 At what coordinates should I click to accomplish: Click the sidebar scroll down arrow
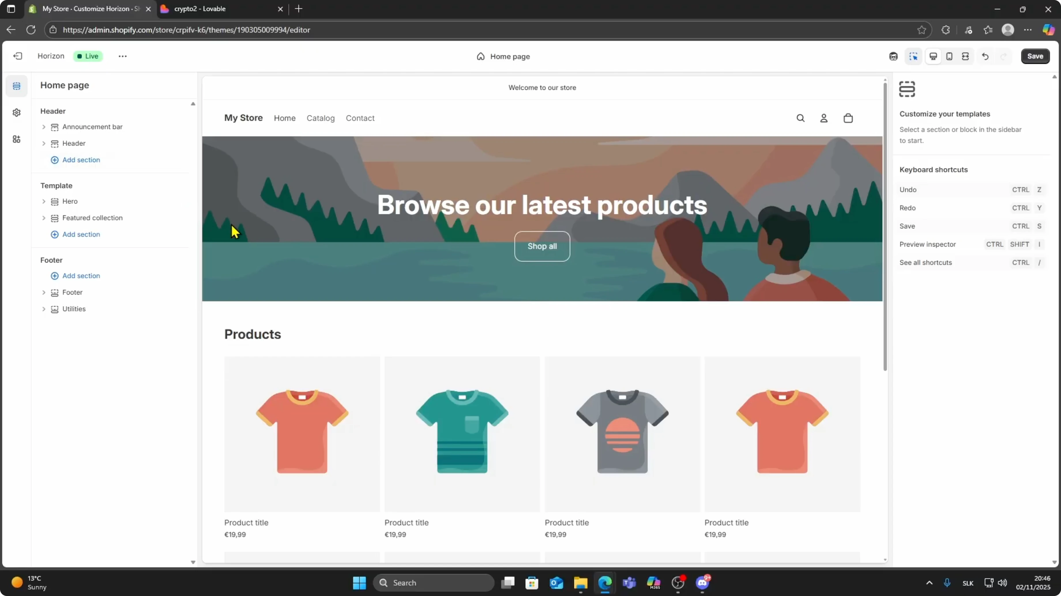(193, 562)
